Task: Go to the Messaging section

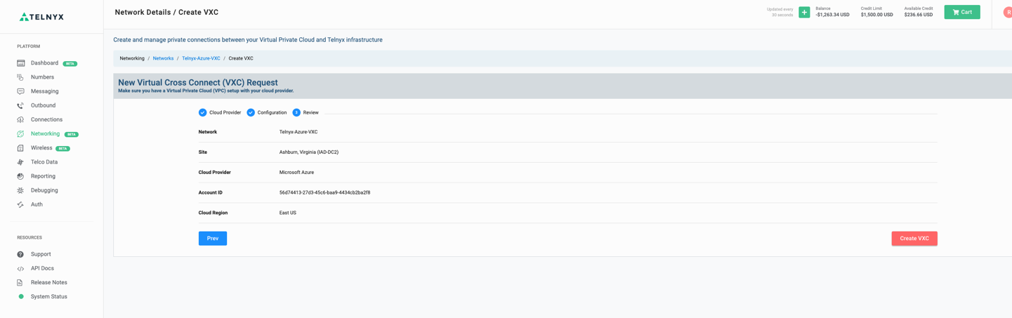Action: [44, 91]
